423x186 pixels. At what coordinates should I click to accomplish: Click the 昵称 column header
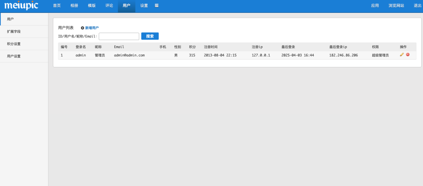pyautogui.click(x=98, y=47)
